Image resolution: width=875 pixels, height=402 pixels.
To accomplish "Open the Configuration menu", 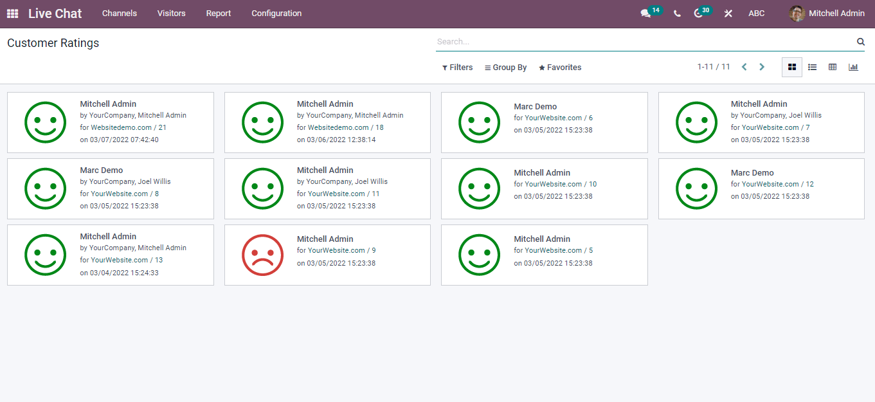I will tap(276, 14).
